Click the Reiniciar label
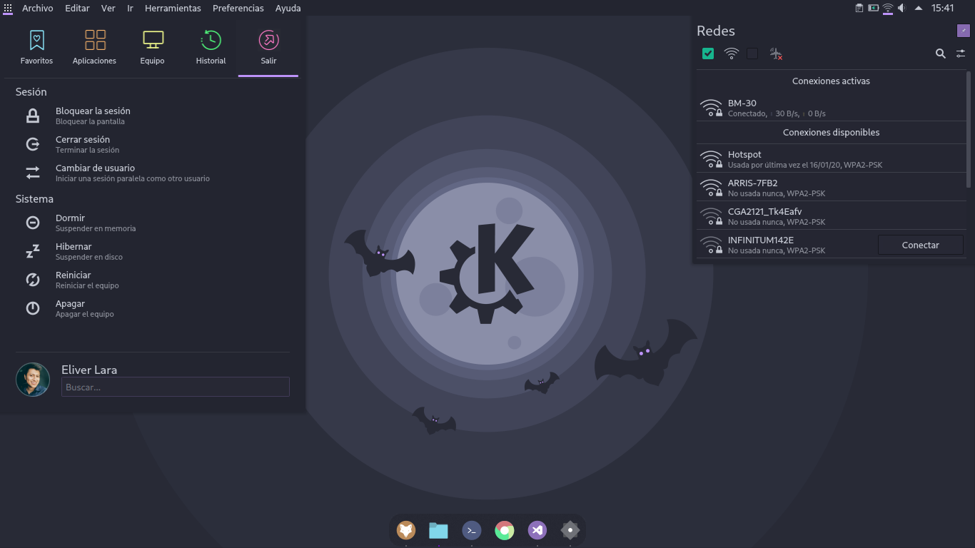The image size is (975, 548). [74, 275]
